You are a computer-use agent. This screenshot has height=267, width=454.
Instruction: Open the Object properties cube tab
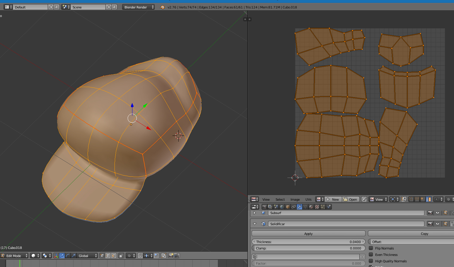[x=288, y=207]
